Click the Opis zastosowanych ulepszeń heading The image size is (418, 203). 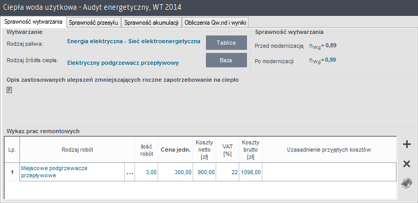point(123,80)
